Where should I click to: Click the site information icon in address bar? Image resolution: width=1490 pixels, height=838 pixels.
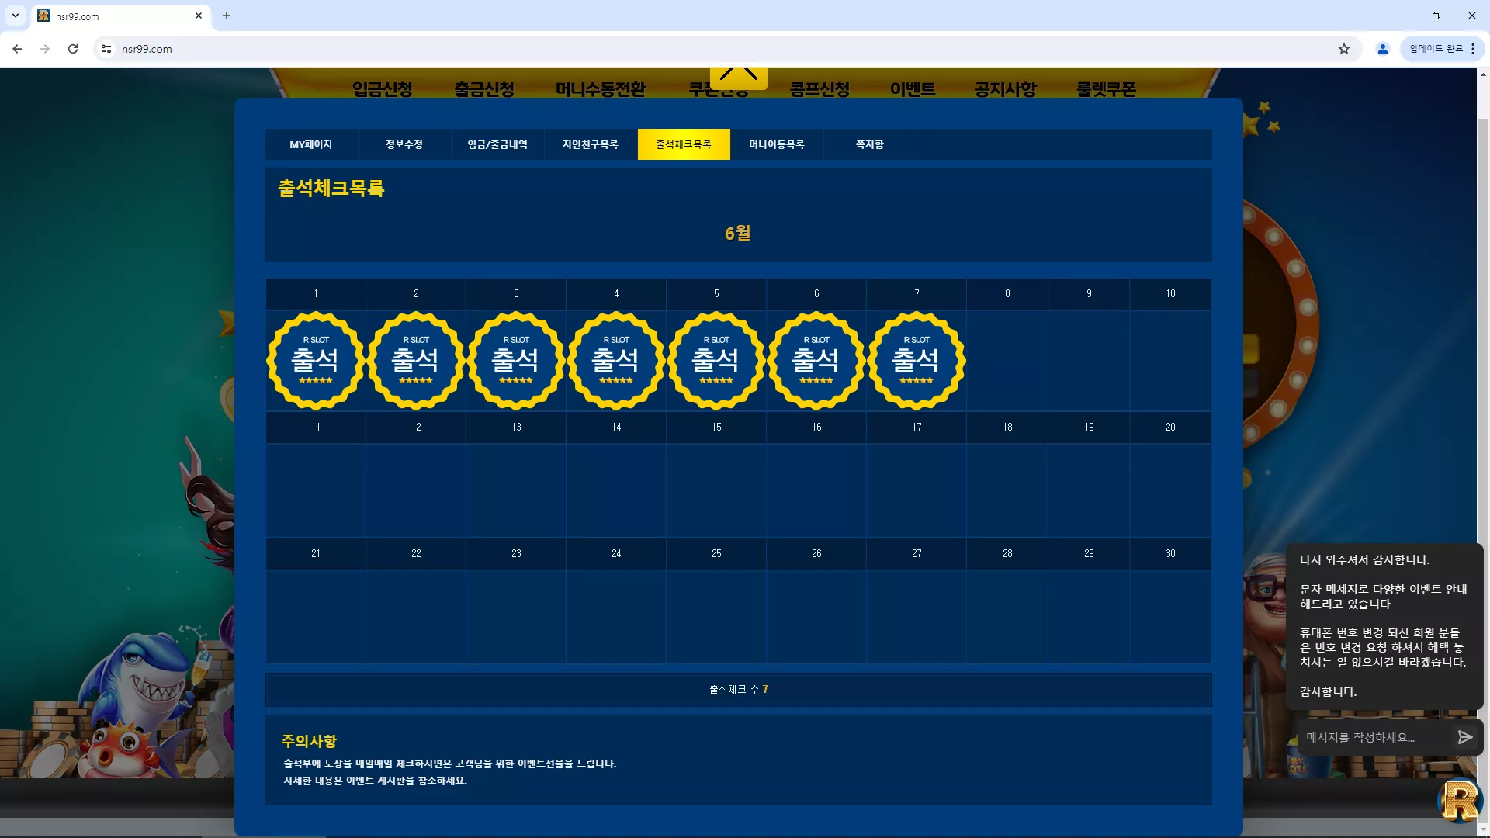pos(106,49)
